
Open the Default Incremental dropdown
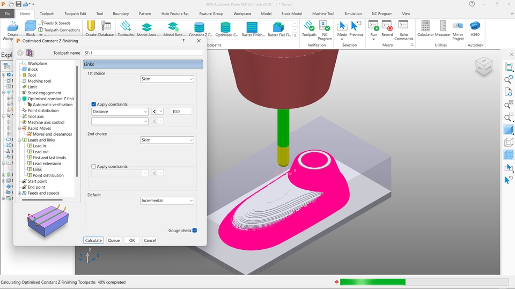click(167, 201)
